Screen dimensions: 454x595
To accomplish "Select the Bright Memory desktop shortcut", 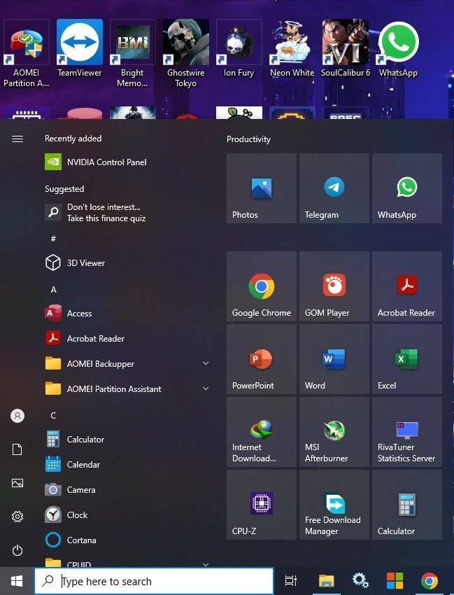I will (x=132, y=54).
